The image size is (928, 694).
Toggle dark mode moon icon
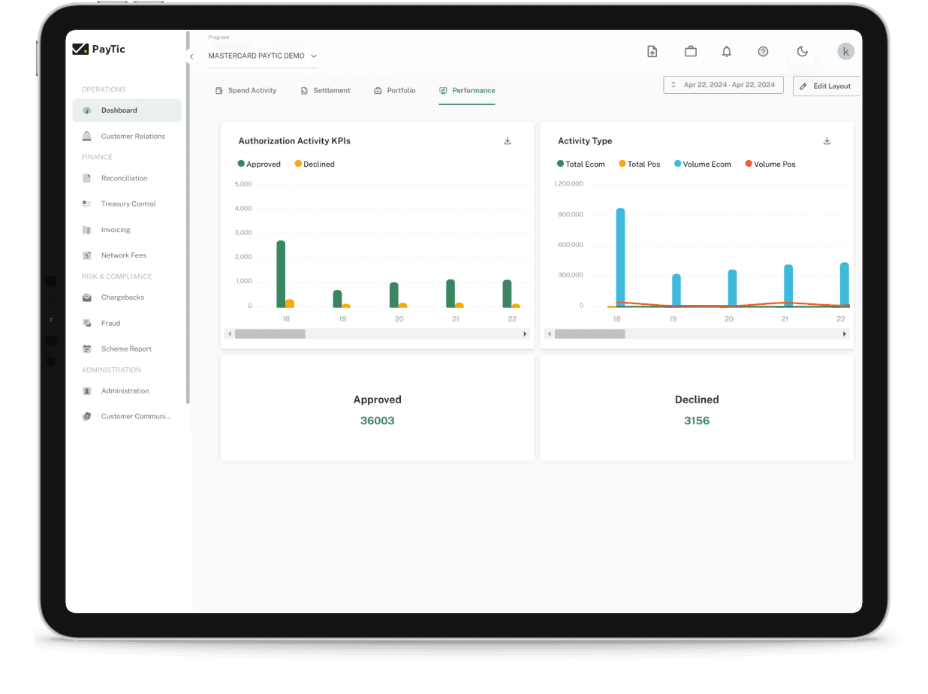(802, 52)
